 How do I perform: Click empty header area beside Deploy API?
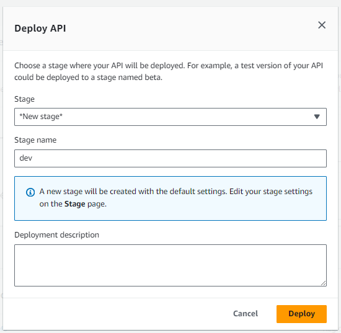192,29
